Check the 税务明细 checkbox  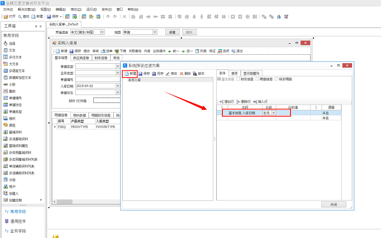276,79
